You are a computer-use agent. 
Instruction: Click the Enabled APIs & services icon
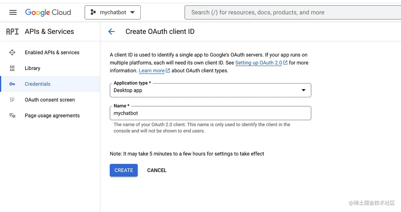click(12, 52)
